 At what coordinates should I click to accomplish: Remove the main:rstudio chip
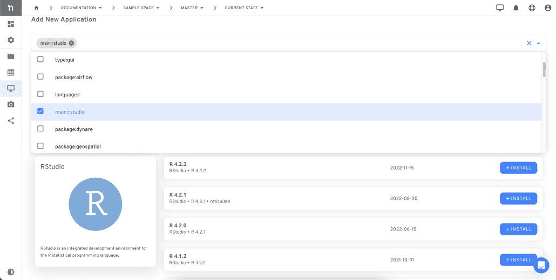[71, 43]
